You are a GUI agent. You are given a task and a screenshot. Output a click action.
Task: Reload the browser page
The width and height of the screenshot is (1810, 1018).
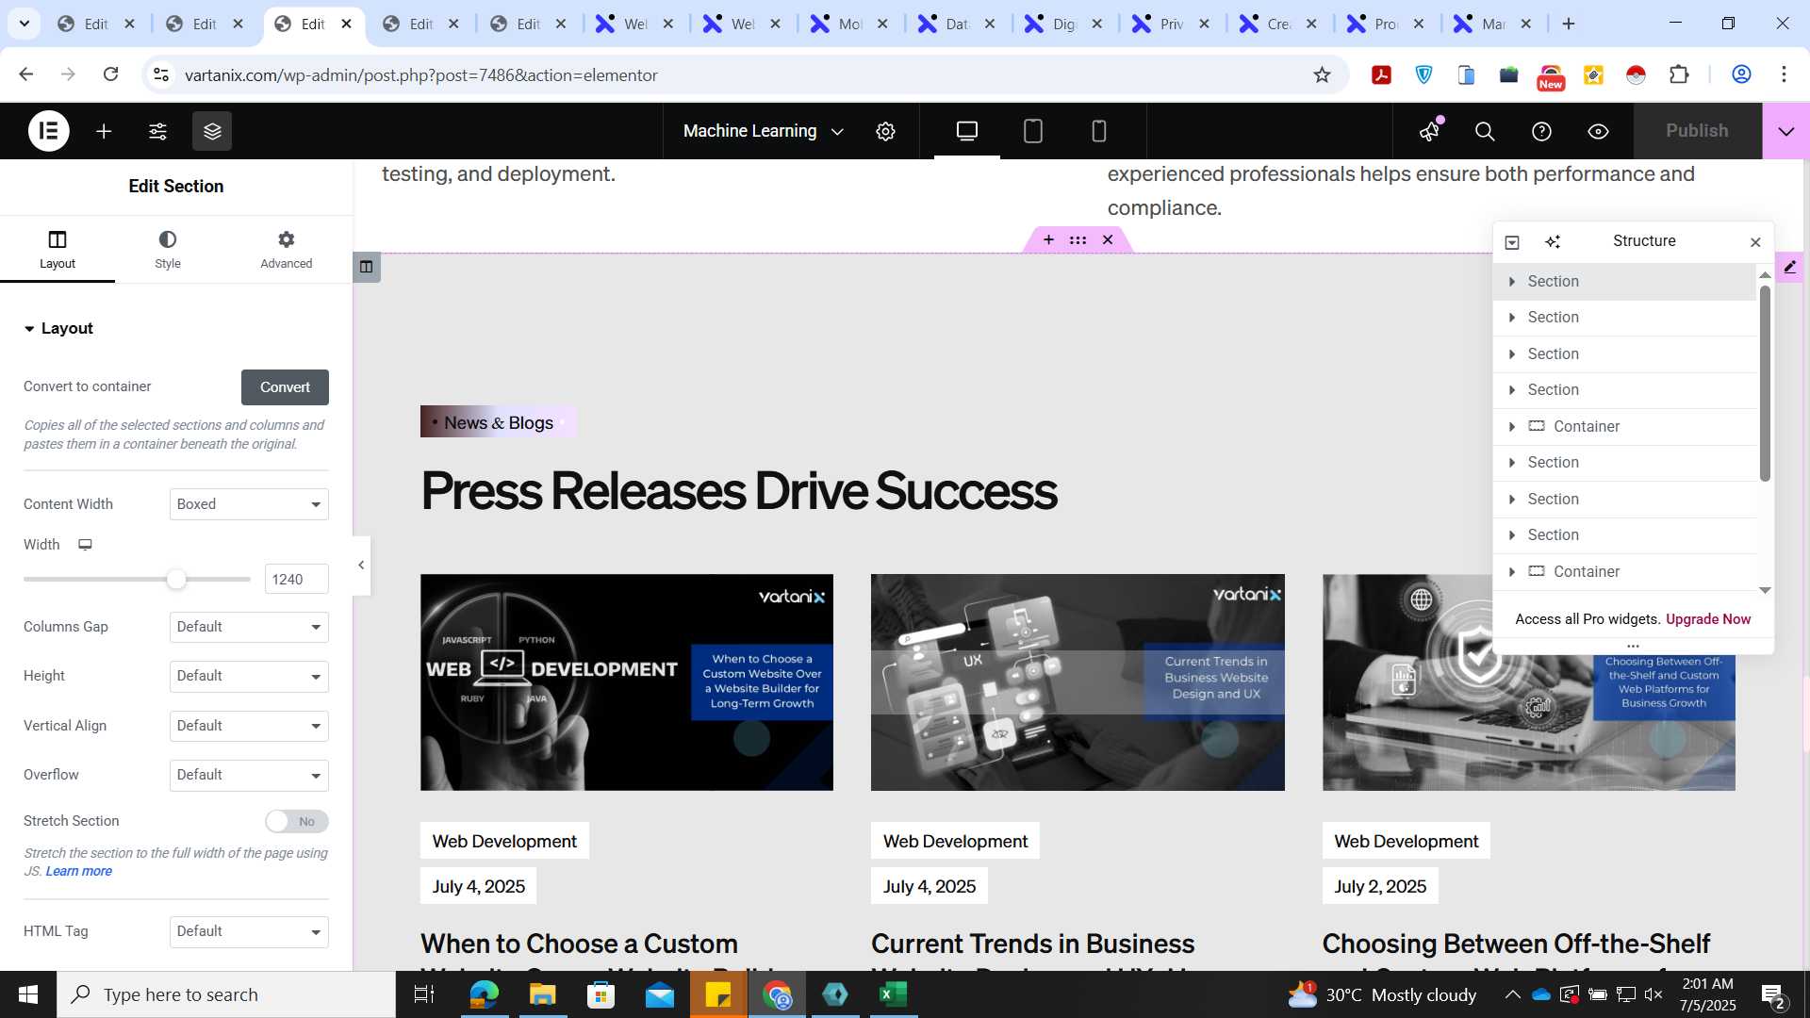pyautogui.click(x=110, y=74)
